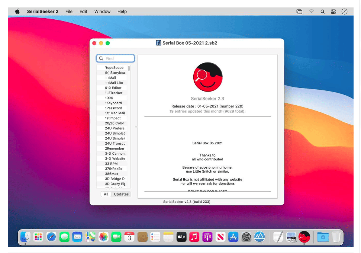Image resolution: width=361 pixels, height=253 pixels.
Task: Open the Window menu
Action: (x=103, y=12)
